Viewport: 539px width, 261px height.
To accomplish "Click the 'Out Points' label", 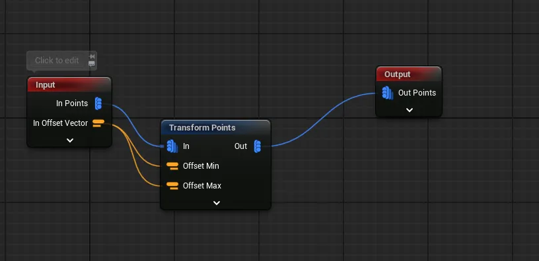I will (x=417, y=93).
